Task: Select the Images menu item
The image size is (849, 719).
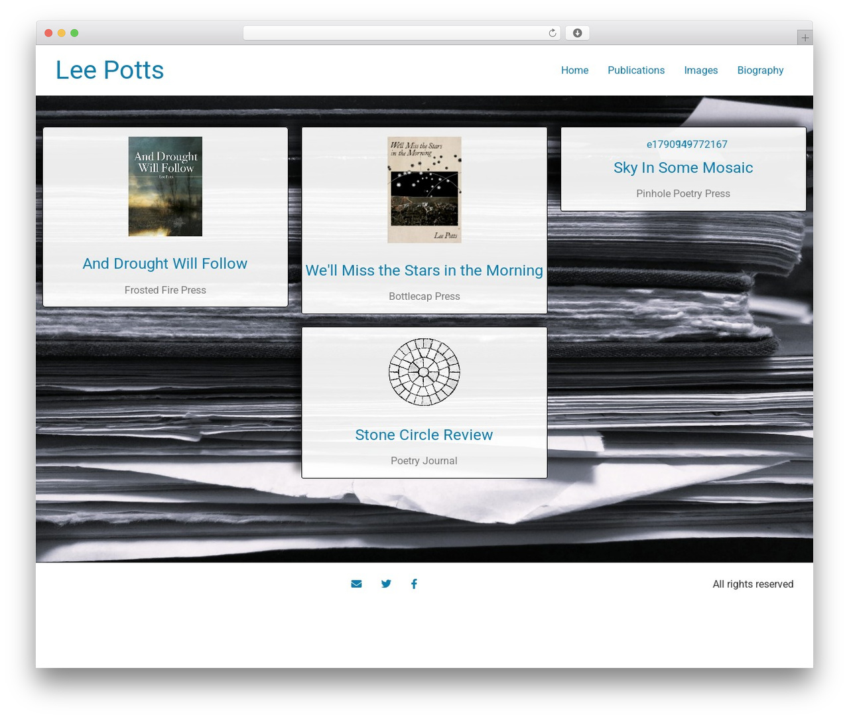Action: tap(701, 70)
